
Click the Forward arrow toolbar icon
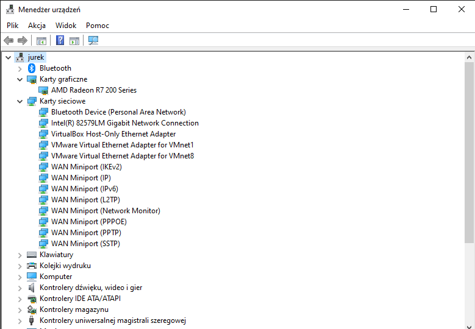click(x=23, y=40)
